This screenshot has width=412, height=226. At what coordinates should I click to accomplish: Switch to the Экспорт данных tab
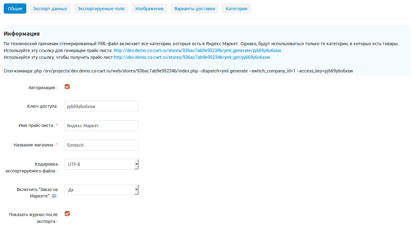point(50,9)
